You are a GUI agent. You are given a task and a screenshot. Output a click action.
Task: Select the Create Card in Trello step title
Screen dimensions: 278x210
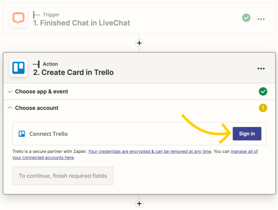coord(74,72)
